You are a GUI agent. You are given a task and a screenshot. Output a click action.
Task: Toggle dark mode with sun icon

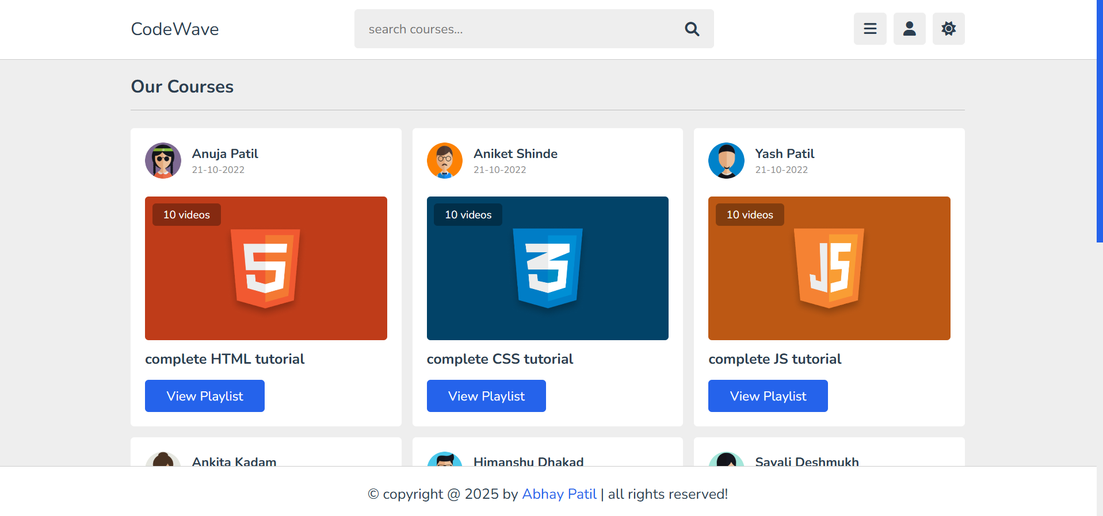[948, 29]
